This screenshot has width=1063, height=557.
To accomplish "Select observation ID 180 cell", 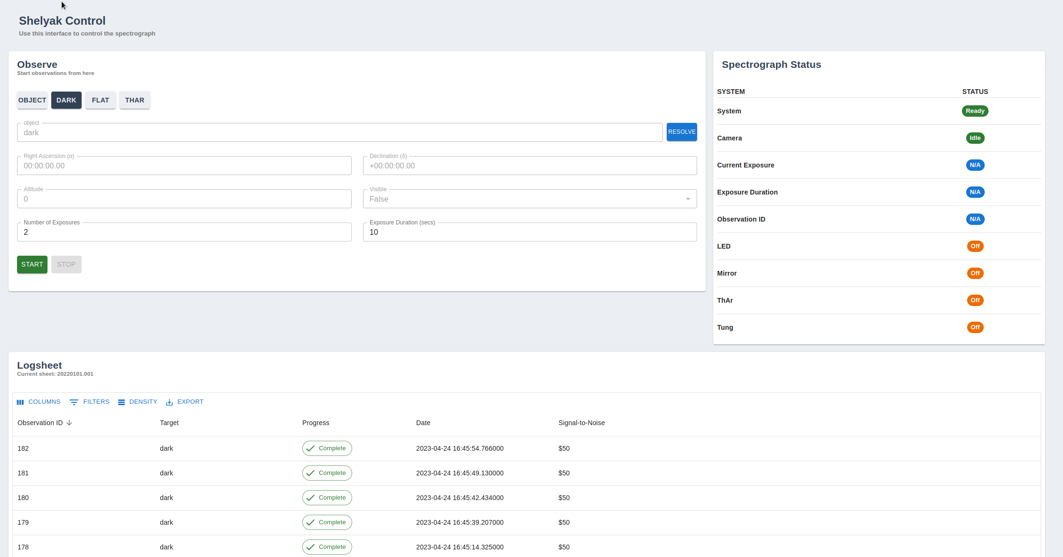I will 23,498.
